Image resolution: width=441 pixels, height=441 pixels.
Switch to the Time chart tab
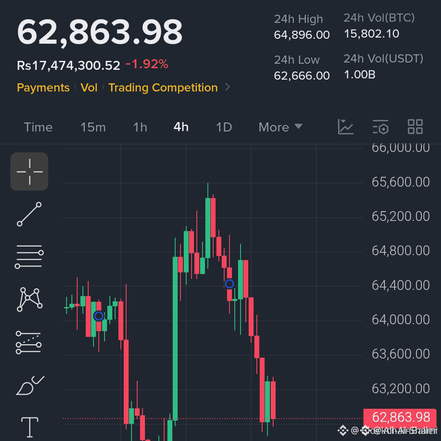tap(38, 127)
